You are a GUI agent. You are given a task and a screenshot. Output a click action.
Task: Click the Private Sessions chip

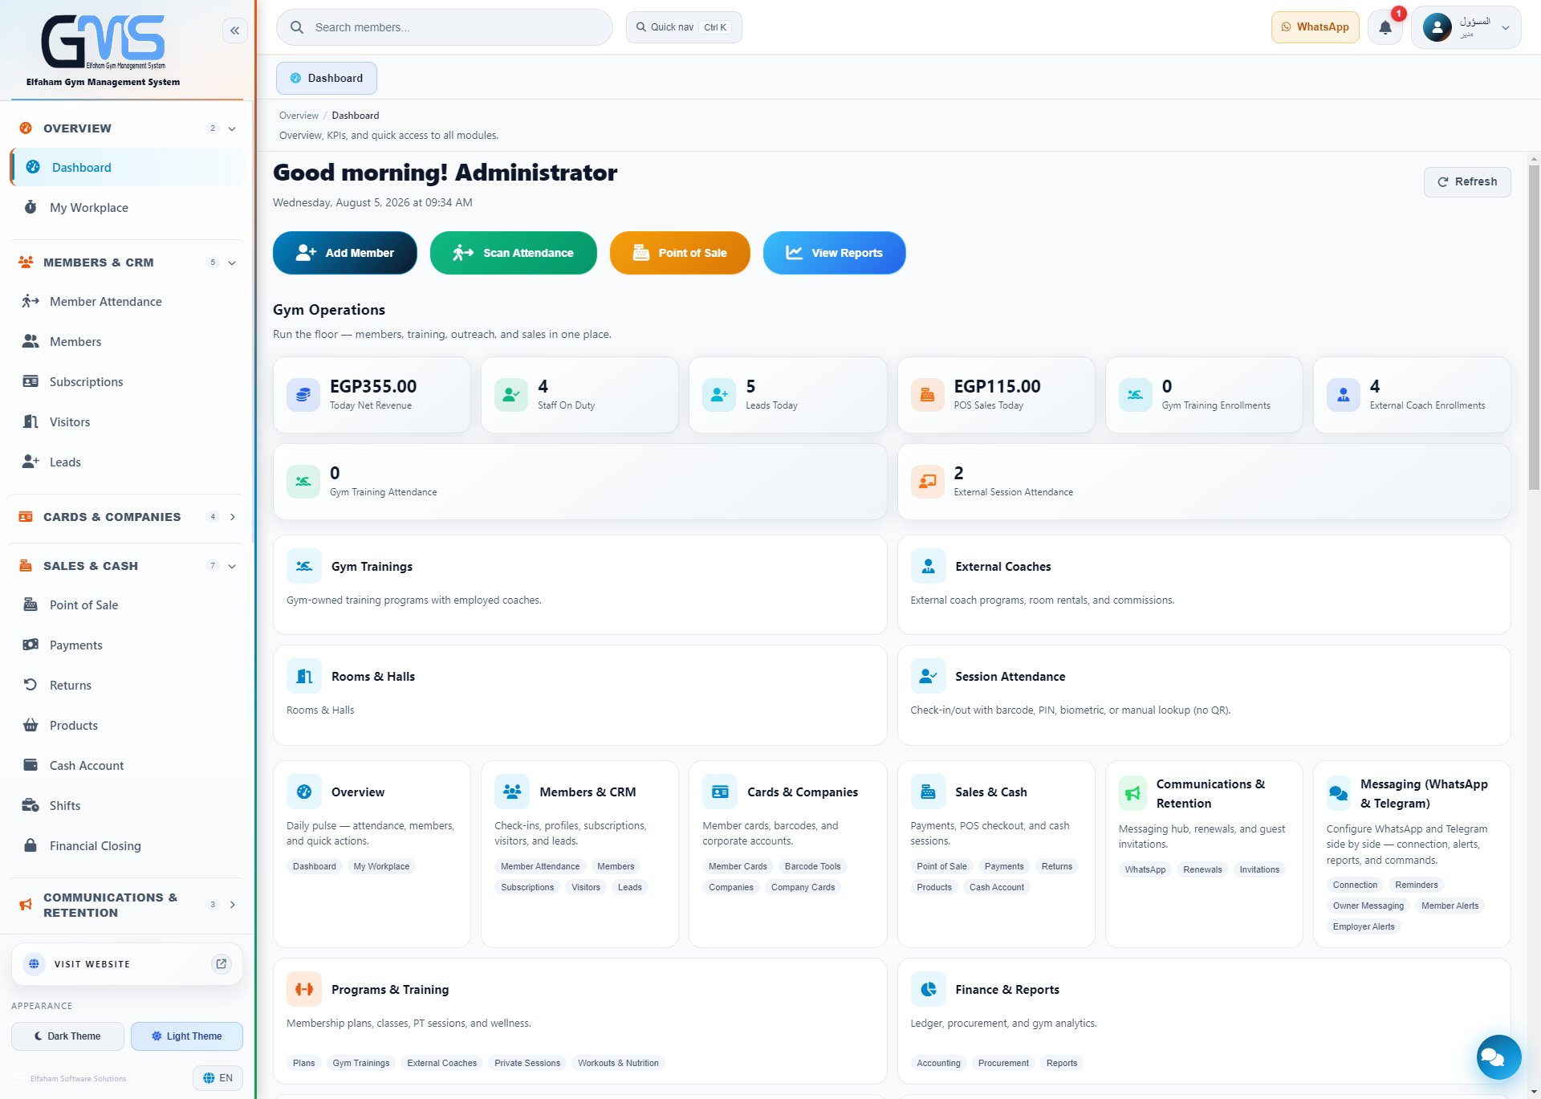click(x=527, y=1063)
